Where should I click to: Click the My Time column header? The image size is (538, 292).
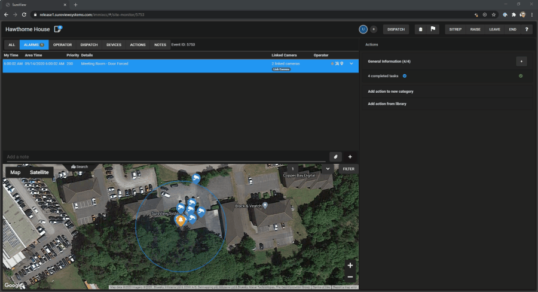(x=11, y=55)
